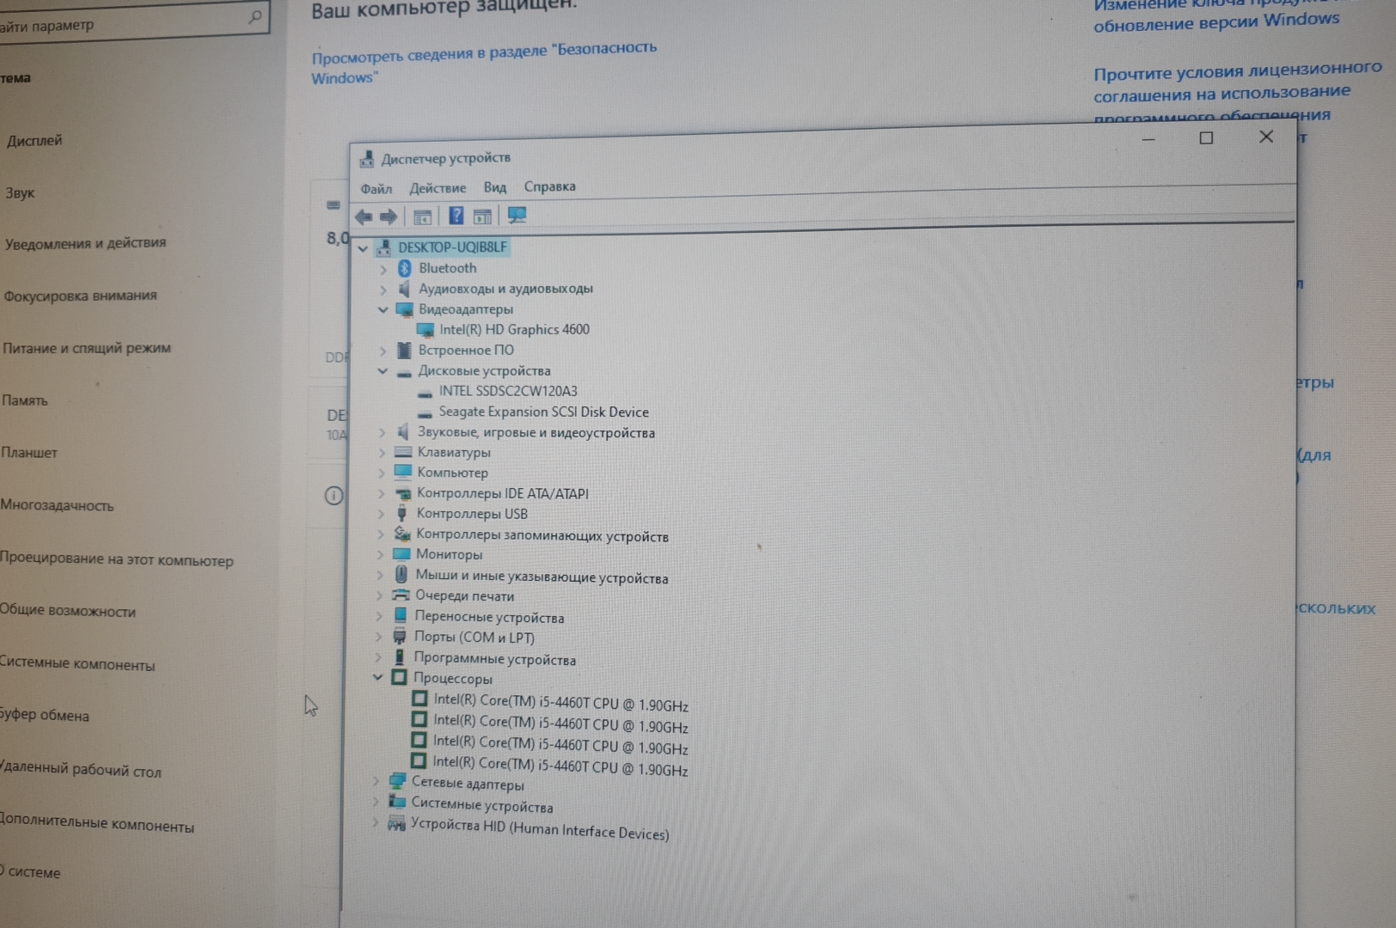Go to Уведомления и действия settings
This screenshot has height=928, width=1396.
[85, 243]
